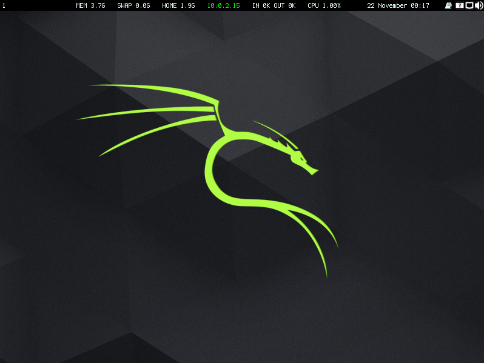Click the 22 November 00:17 clock
Image resolution: width=484 pixels, height=363 pixels.
click(x=398, y=5)
